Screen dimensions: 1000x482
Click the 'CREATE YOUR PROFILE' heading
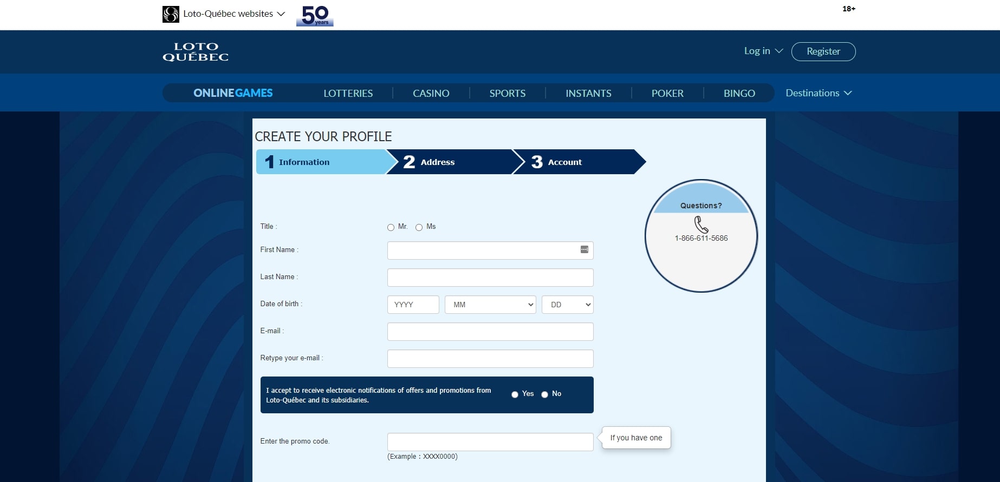point(323,136)
